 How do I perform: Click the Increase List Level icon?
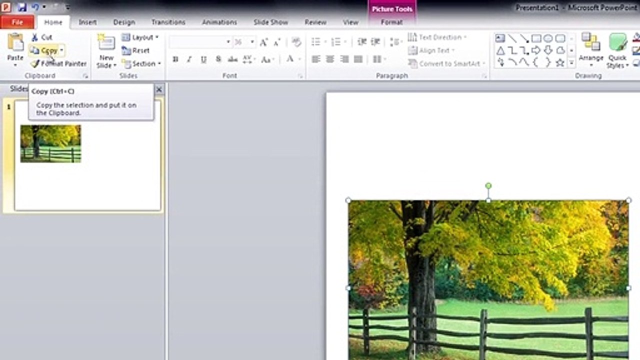[375, 42]
